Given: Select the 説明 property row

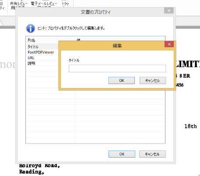Looking at the screenshot, I should [x=42, y=63].
